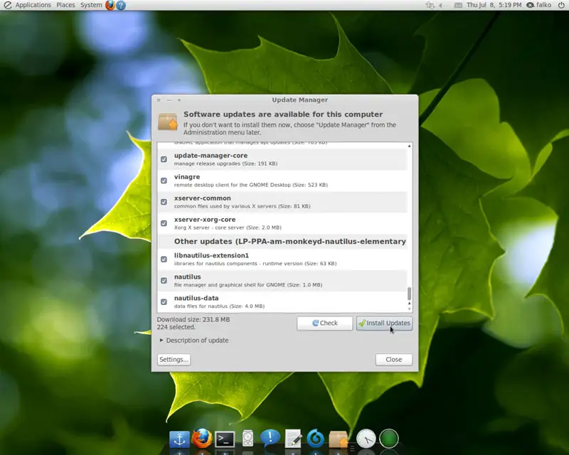Deselect the nautilus-data update checkbox

pyautogui.click(x=164, y=301)
